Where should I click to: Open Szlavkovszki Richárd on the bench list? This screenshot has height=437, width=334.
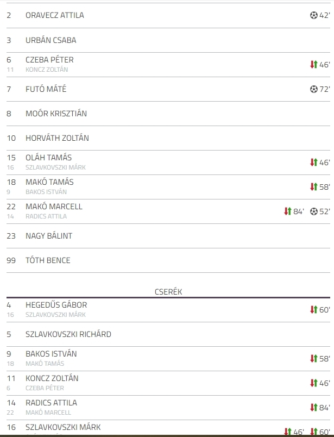pyautogui.click(x=68, y=334)
